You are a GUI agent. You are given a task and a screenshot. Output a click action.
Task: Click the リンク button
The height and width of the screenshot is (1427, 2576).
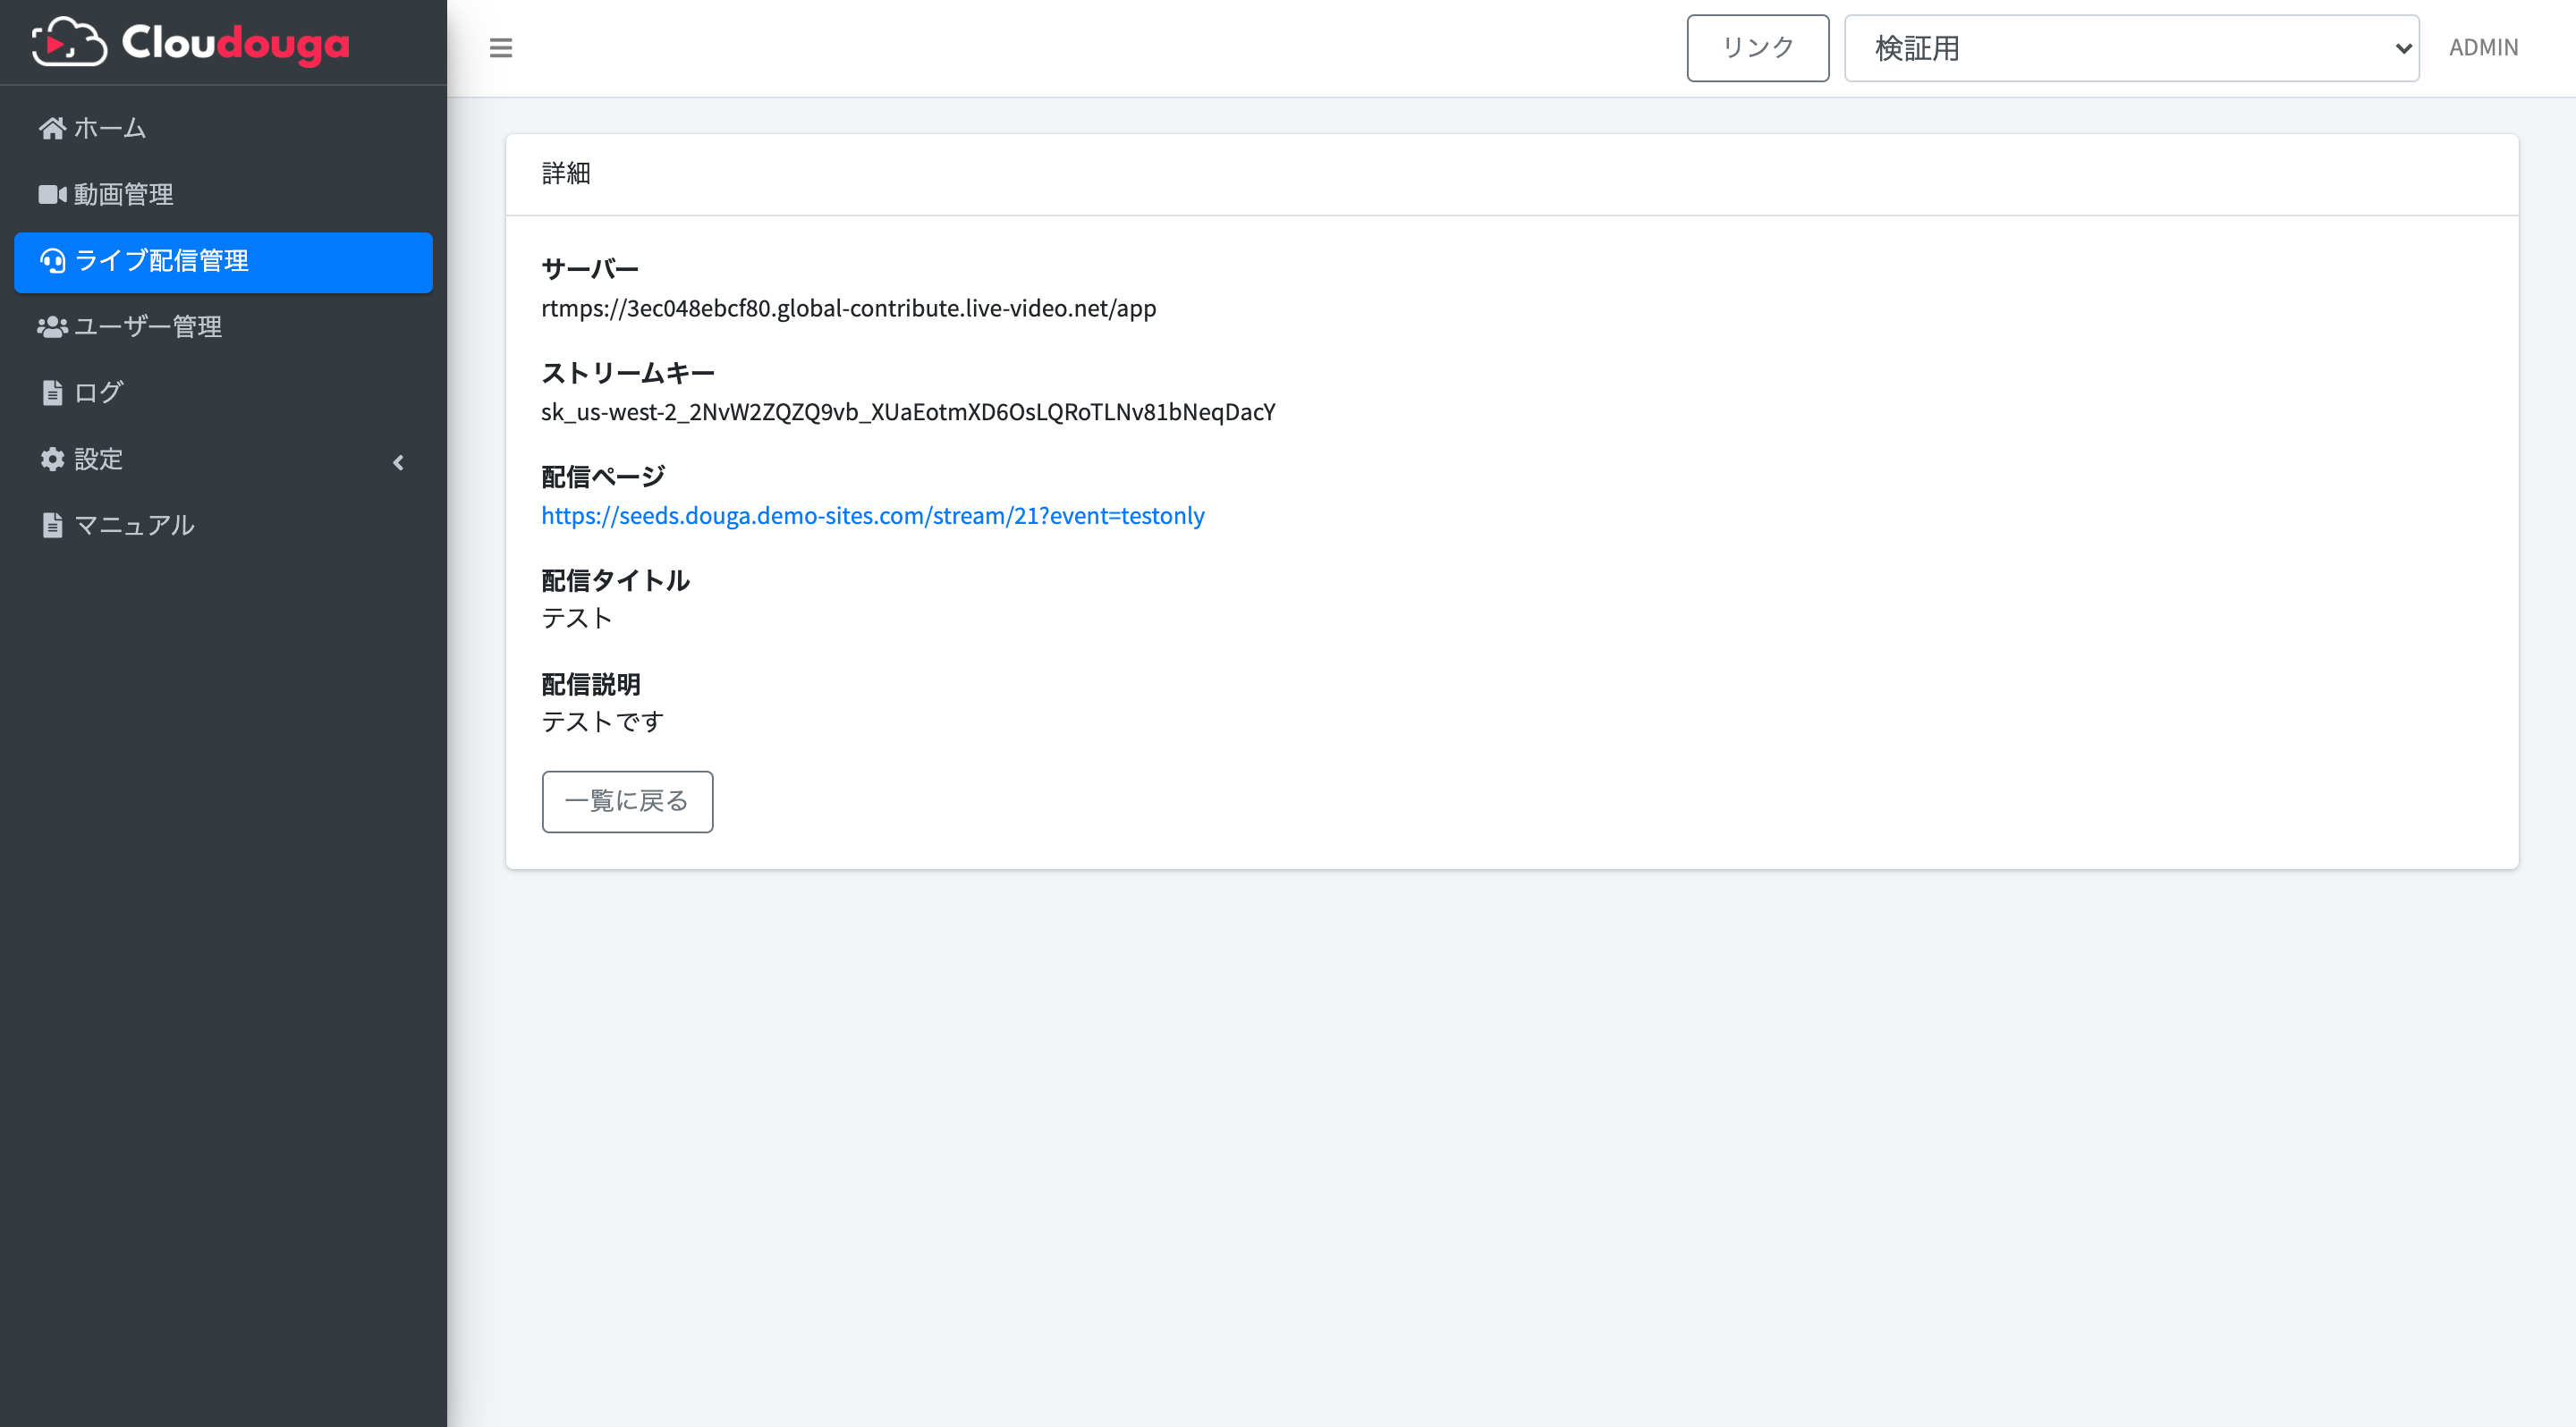[1757, 48]
